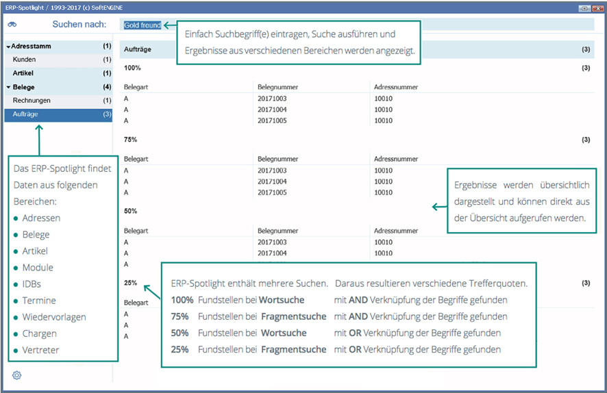Sort by Belegnummer in the 100% group

tap(278, 87)
